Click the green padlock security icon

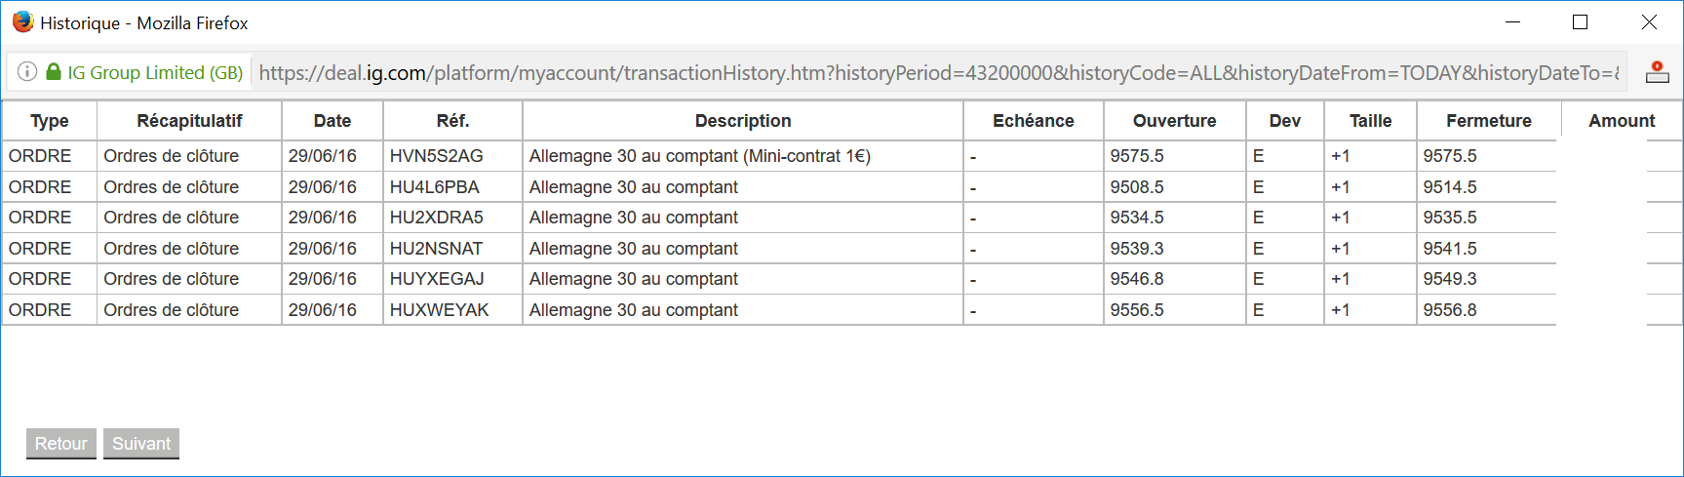point(54,72)
